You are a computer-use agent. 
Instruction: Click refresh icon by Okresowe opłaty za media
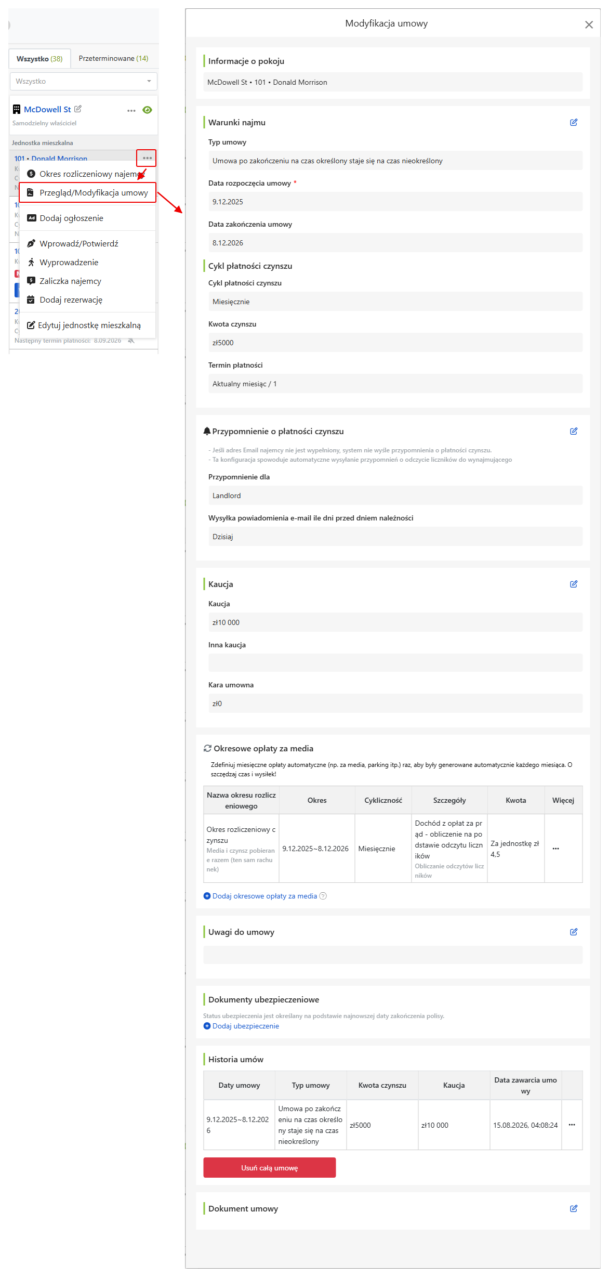(x=207, y=748)
